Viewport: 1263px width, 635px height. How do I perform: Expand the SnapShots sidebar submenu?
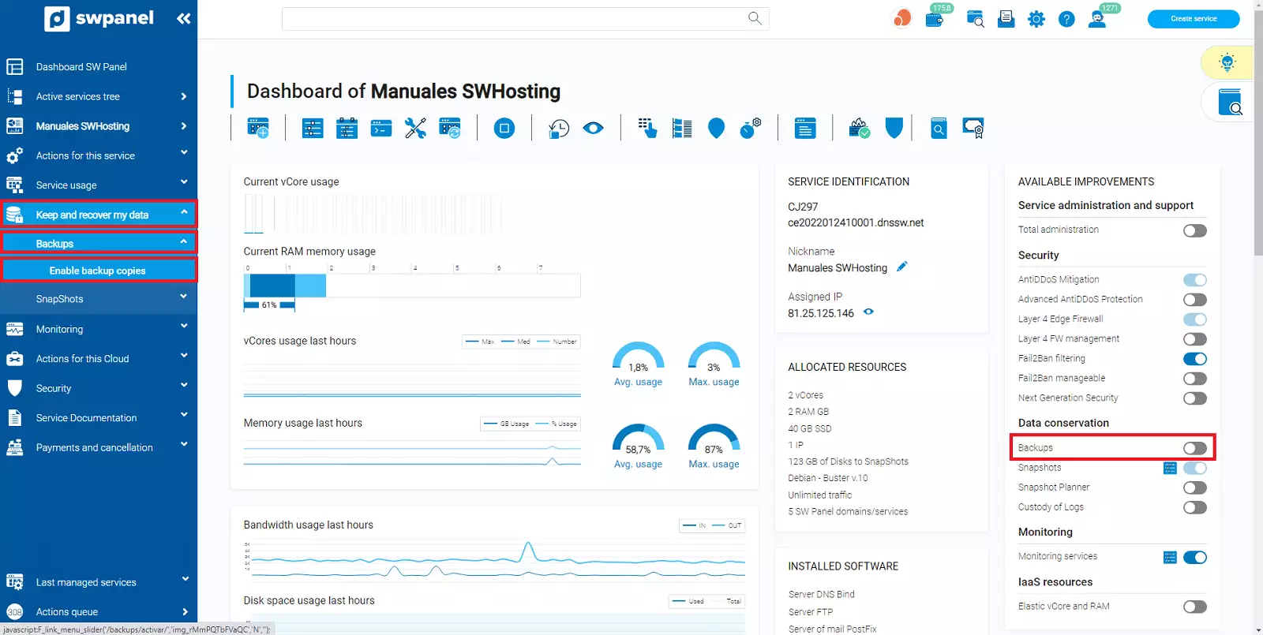99,299
